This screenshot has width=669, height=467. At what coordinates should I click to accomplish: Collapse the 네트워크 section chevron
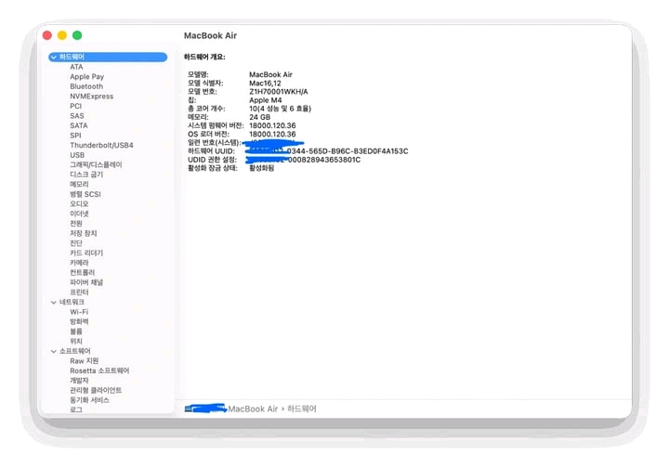(54, 303)
